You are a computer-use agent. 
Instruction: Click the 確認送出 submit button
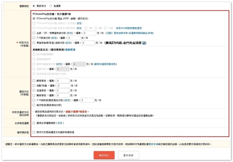(104, 155)
